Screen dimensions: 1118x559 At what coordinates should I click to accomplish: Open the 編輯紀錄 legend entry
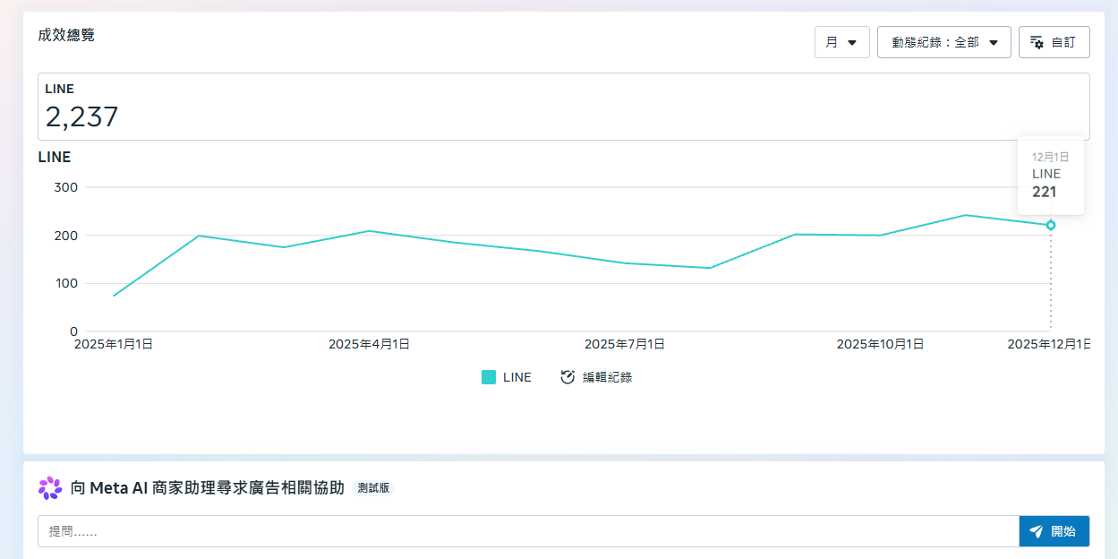pyautogui.click(x=596, y=377)
